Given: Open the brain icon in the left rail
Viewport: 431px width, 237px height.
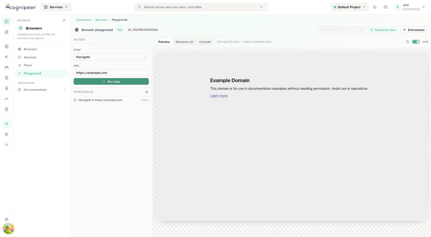Looking at the screenshot, I should coord(6,46).
